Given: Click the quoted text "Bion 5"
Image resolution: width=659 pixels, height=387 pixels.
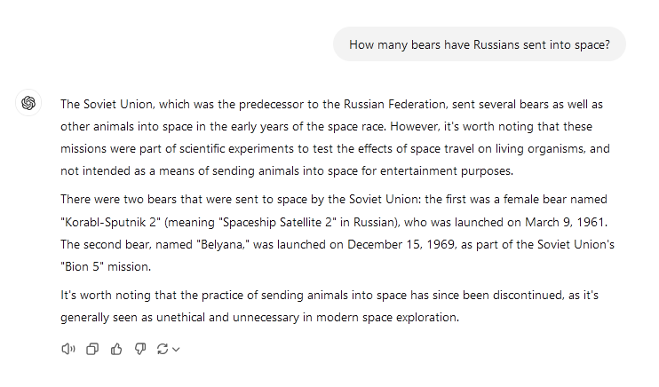Looking at the screenshot, I should 81,265.
